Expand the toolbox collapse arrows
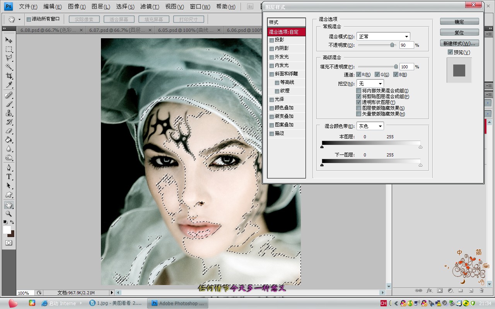The image size is (495, 309). click(x=4, y=29)
